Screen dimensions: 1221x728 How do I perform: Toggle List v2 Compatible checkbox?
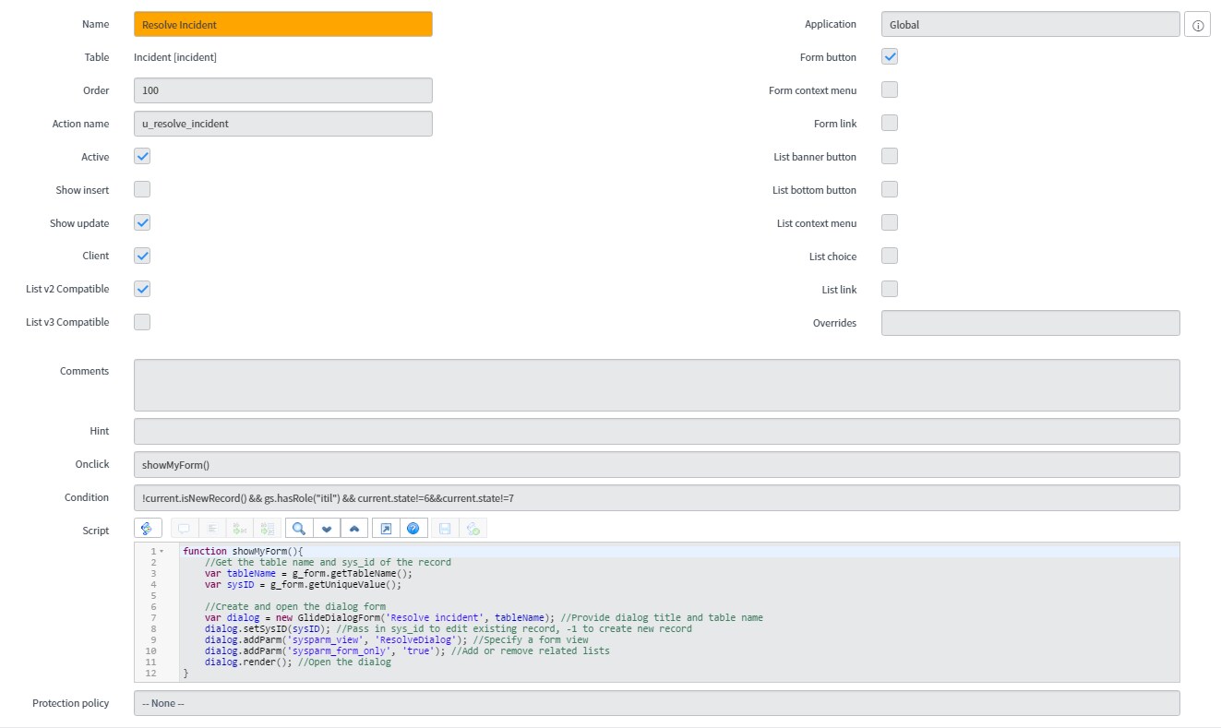click(142, 289)
